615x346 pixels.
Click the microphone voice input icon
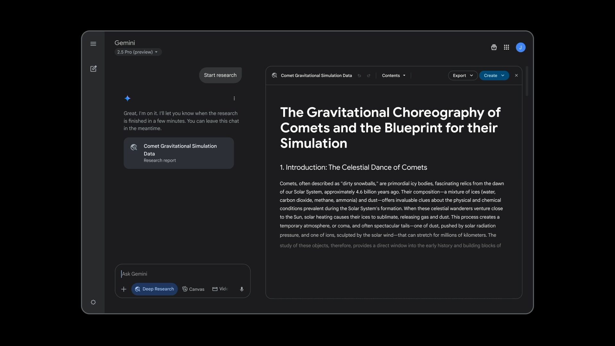tap(242, 289)
